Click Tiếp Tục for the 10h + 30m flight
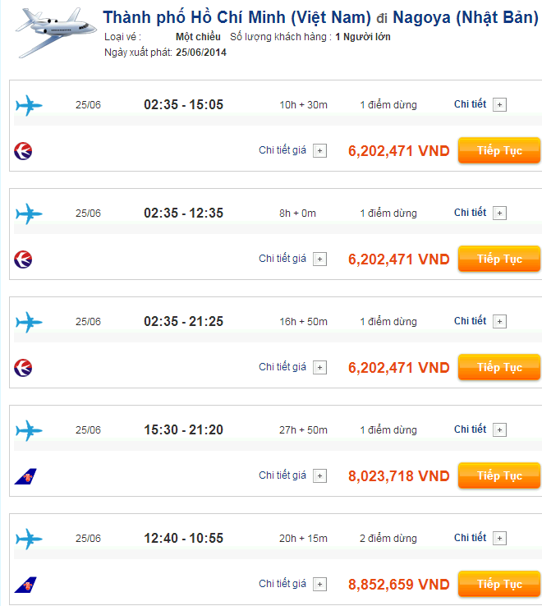 pos(499,150)
